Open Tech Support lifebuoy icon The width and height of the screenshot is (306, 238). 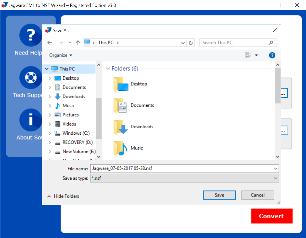(x=31, y=78)
